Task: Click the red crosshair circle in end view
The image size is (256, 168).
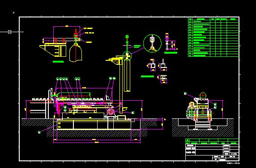Action: [x=203, y=95]
